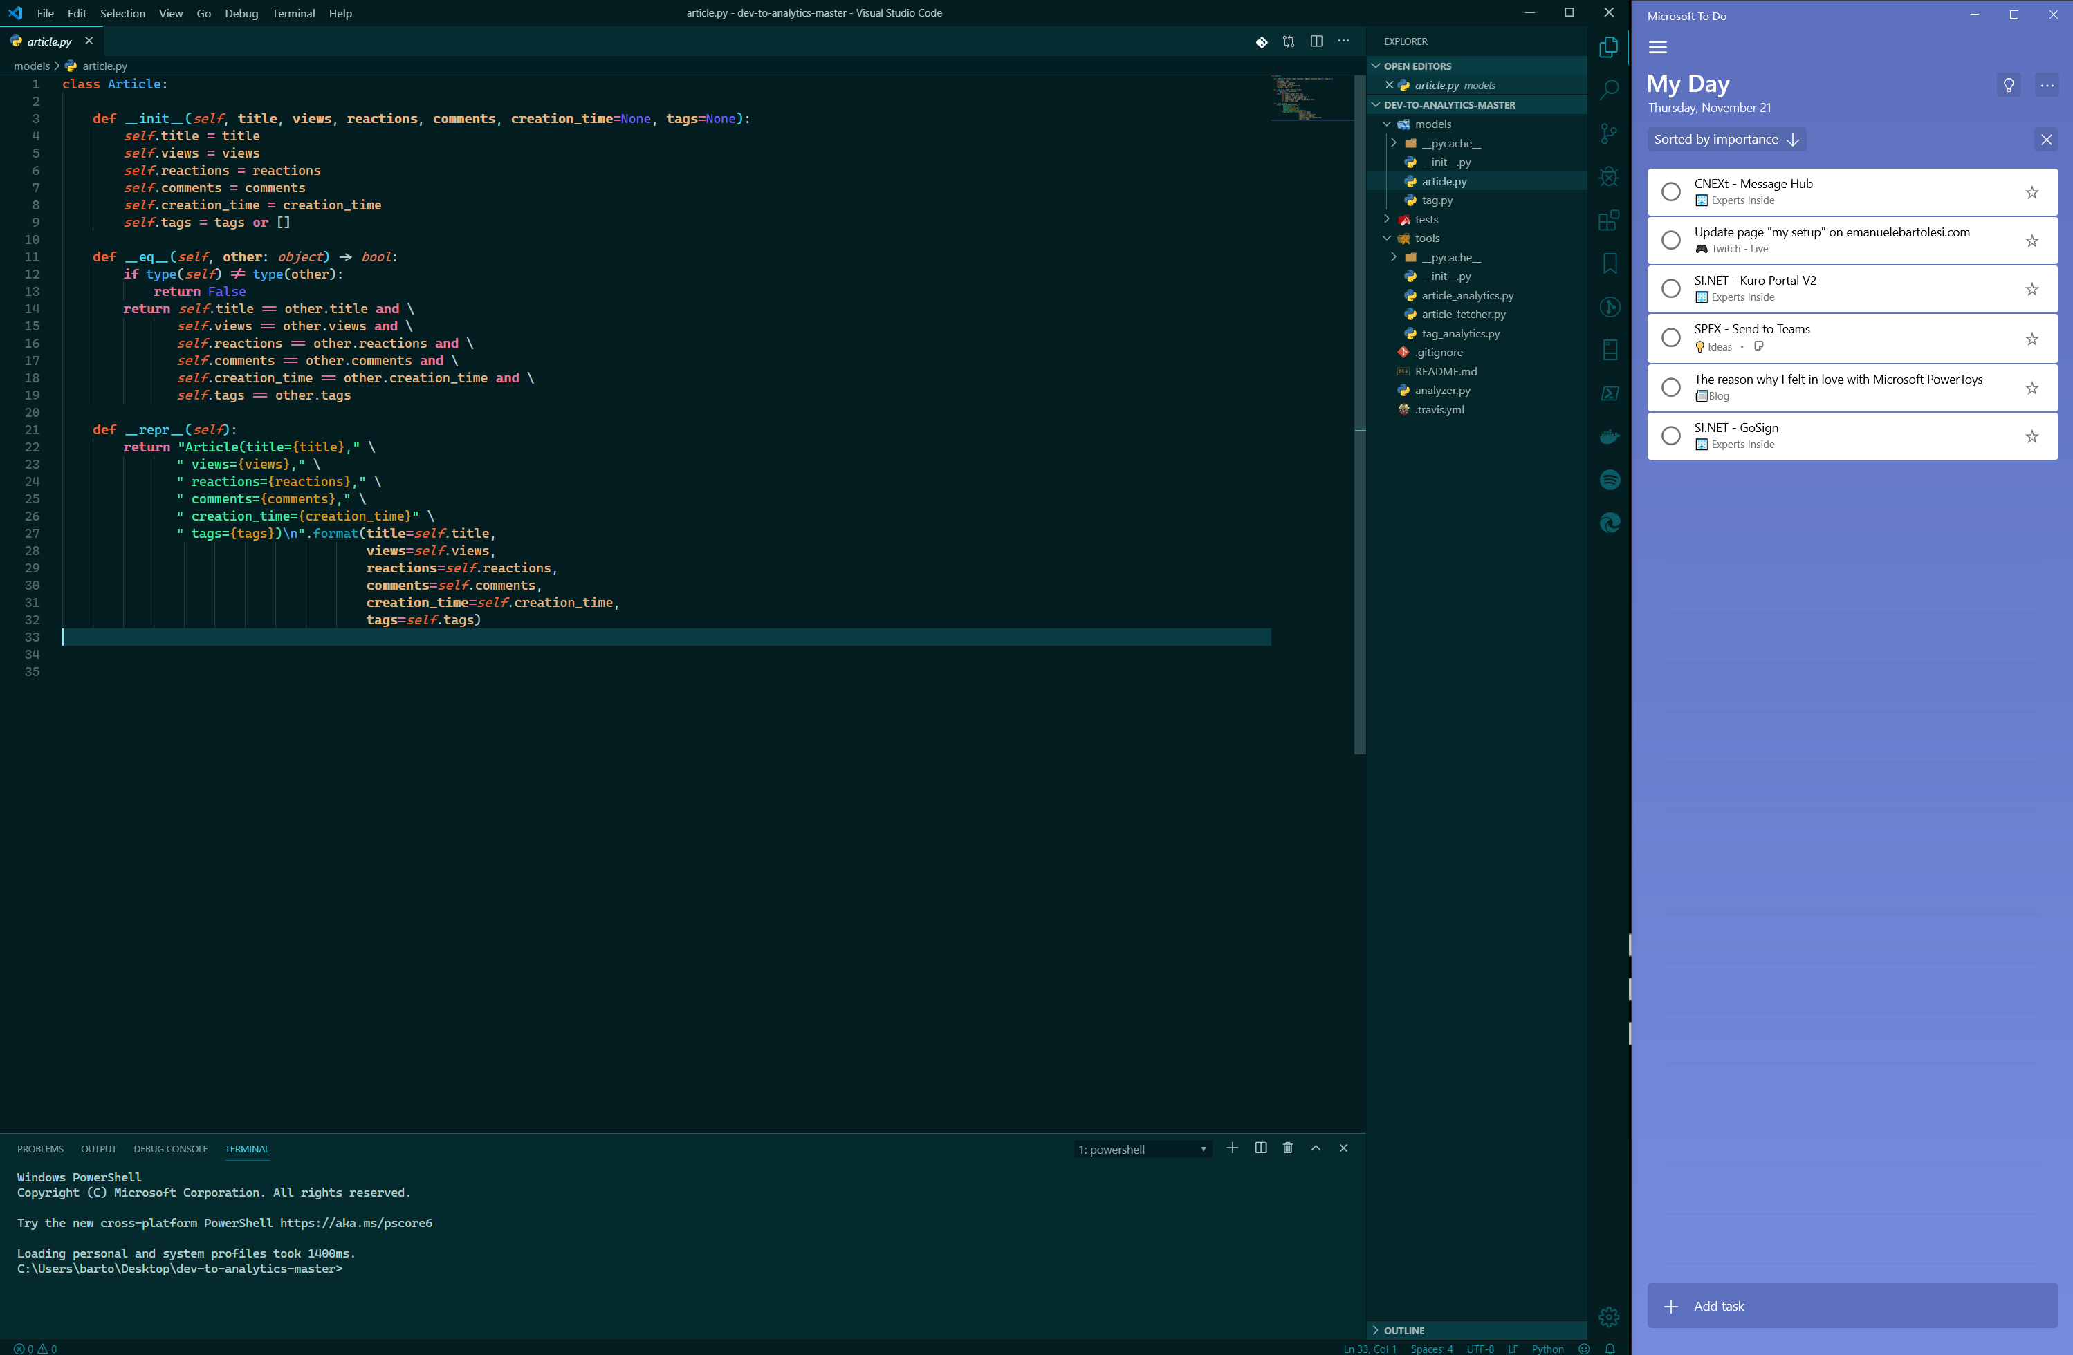
Task: Mark CNEXt - Message Hub task complete
Action: [x=1670, y=191]
